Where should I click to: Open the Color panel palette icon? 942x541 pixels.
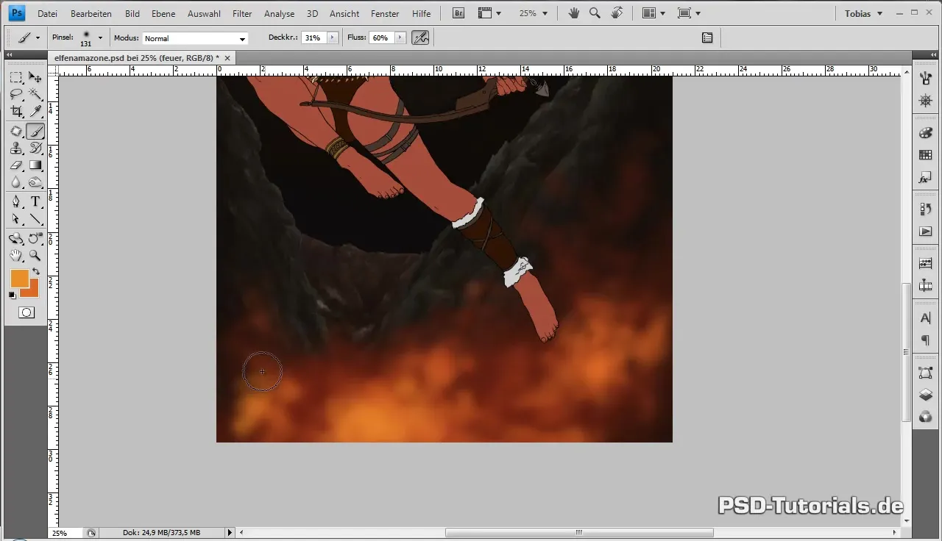point(926,133)
